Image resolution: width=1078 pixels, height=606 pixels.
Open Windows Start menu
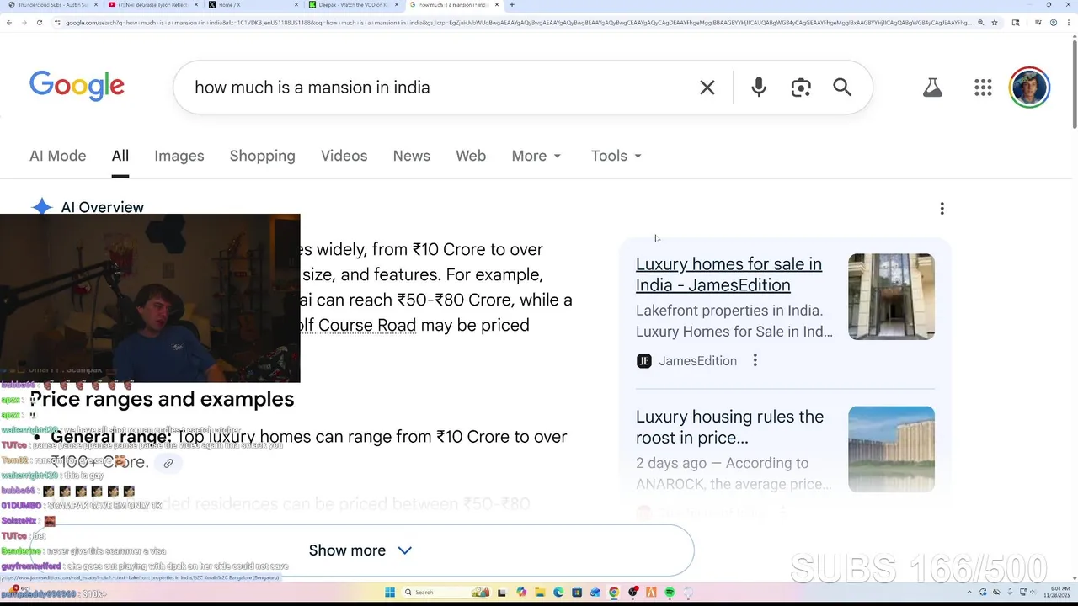[390, 592]
